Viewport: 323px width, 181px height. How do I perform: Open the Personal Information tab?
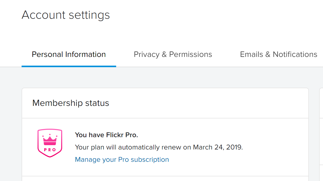point(69,54)
